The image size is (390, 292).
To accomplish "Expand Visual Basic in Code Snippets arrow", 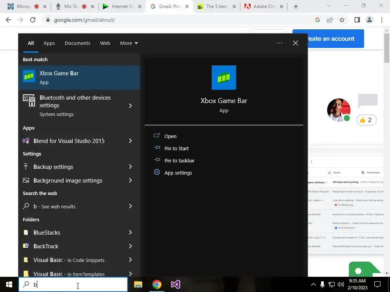I will 130,260.
